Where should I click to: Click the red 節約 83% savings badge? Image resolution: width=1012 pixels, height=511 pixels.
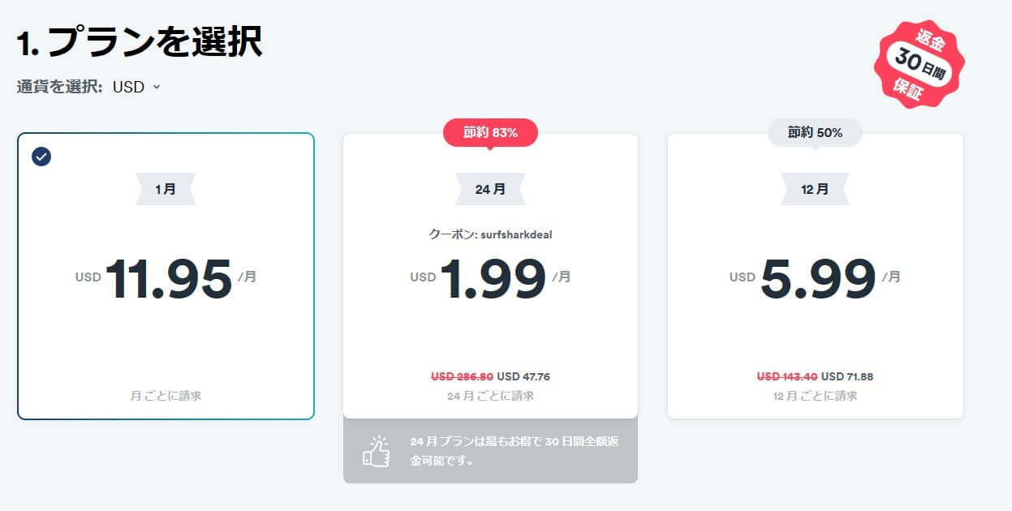point(490,132)
